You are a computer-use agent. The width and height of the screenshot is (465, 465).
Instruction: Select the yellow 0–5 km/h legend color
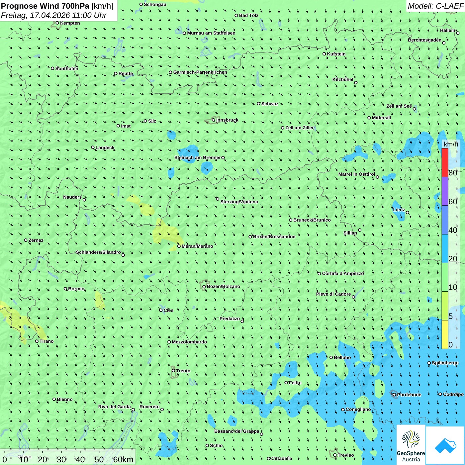(x=445, y=334)
